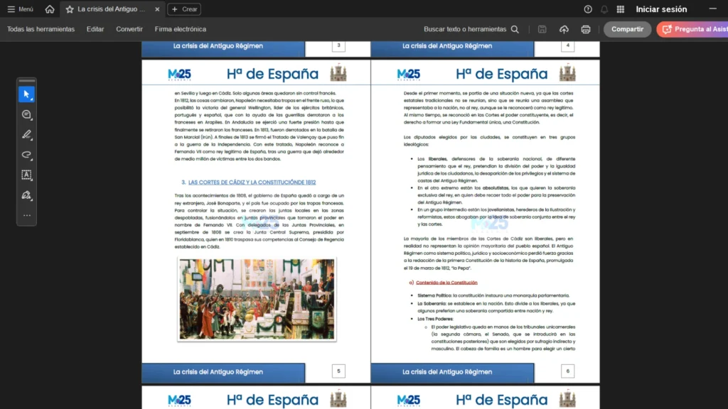Open the Menú hamburger menu
The height and width of the screenshot is (409, 728).
coord(20,9)
